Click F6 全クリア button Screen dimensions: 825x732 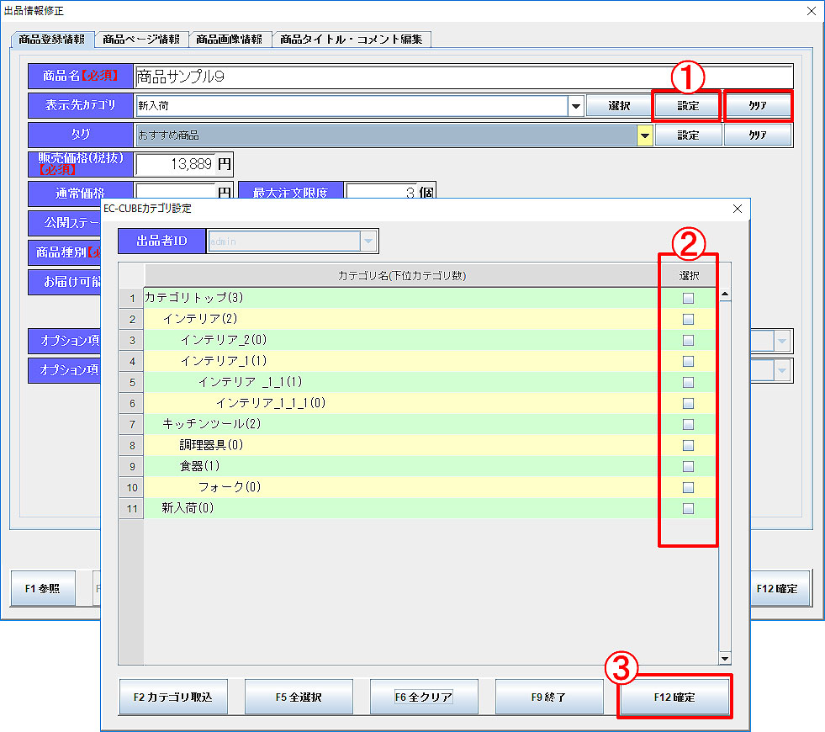[424, 697]
